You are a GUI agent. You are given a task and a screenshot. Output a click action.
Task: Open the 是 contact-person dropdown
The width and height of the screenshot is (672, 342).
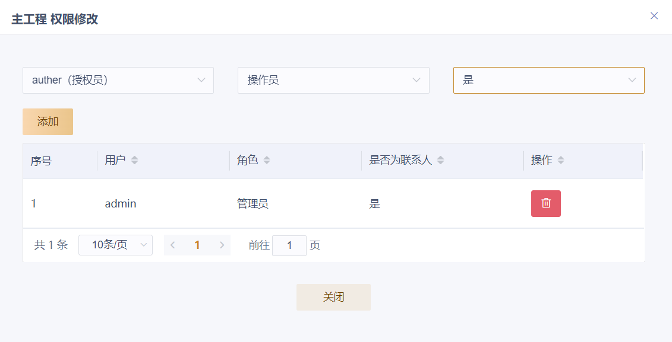[548, 80]
